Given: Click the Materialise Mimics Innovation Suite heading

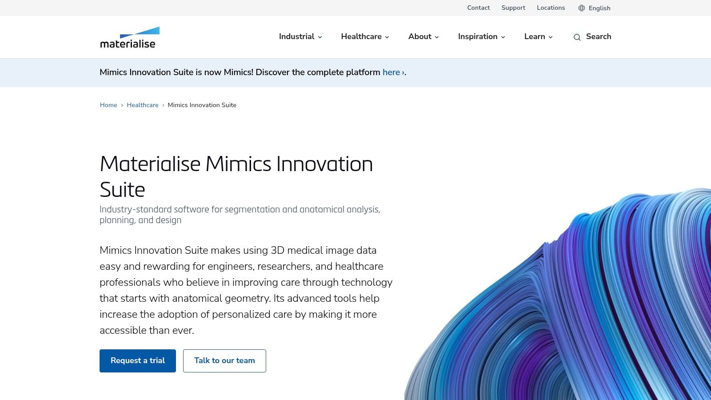Looking at the screenshot, I should pos(236,176).
